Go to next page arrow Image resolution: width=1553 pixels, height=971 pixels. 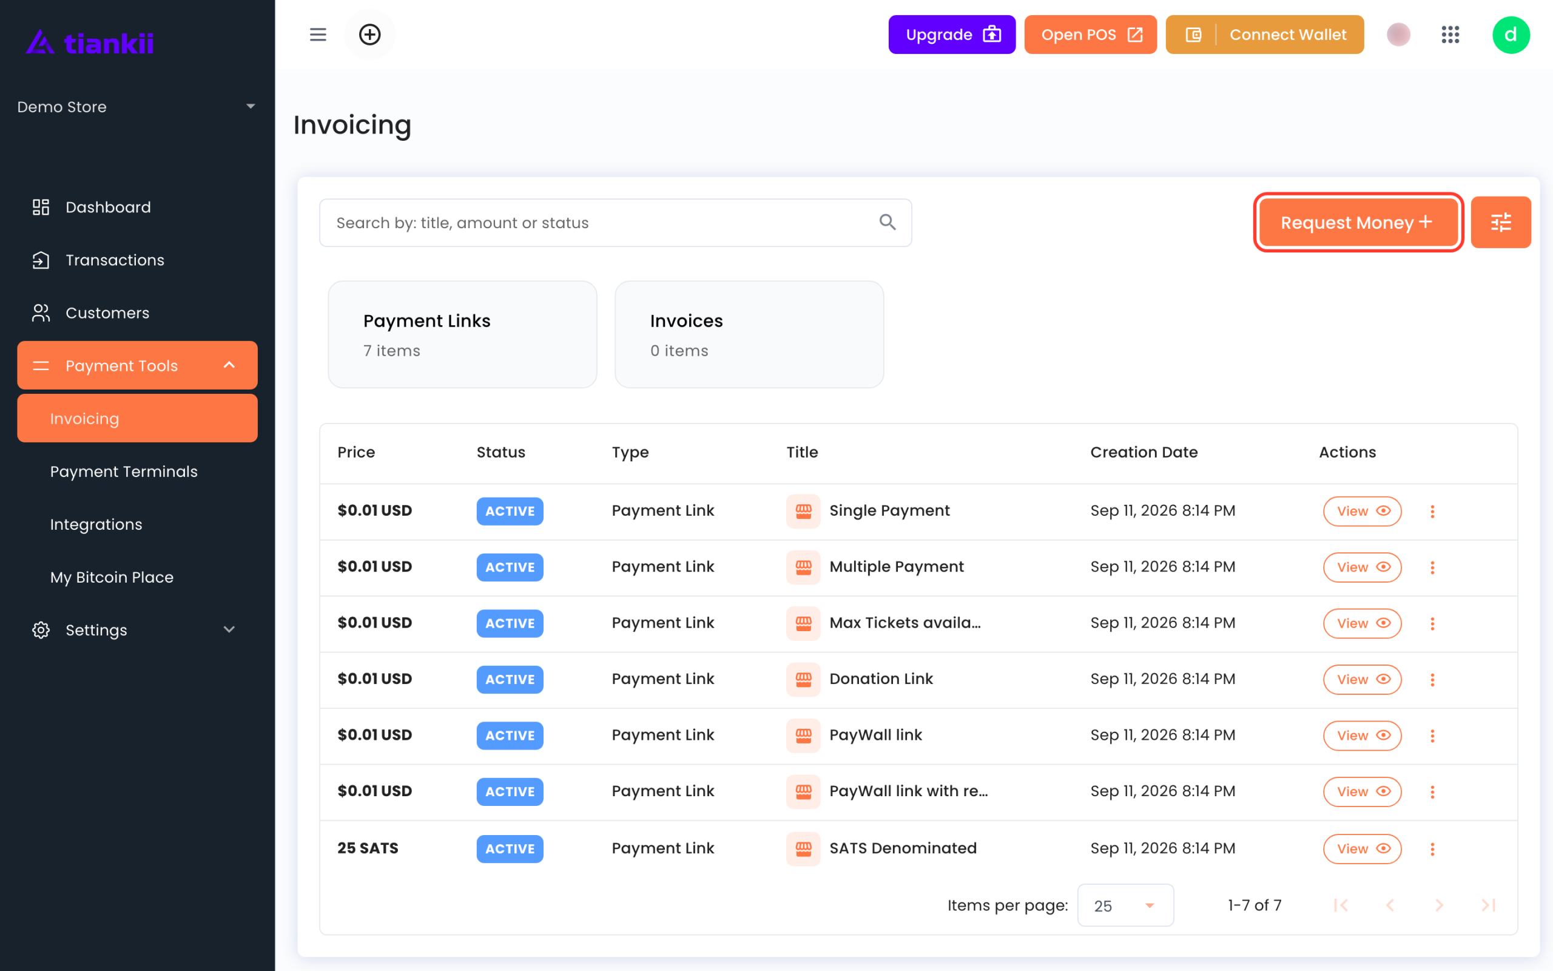[x=1440, y=905]
